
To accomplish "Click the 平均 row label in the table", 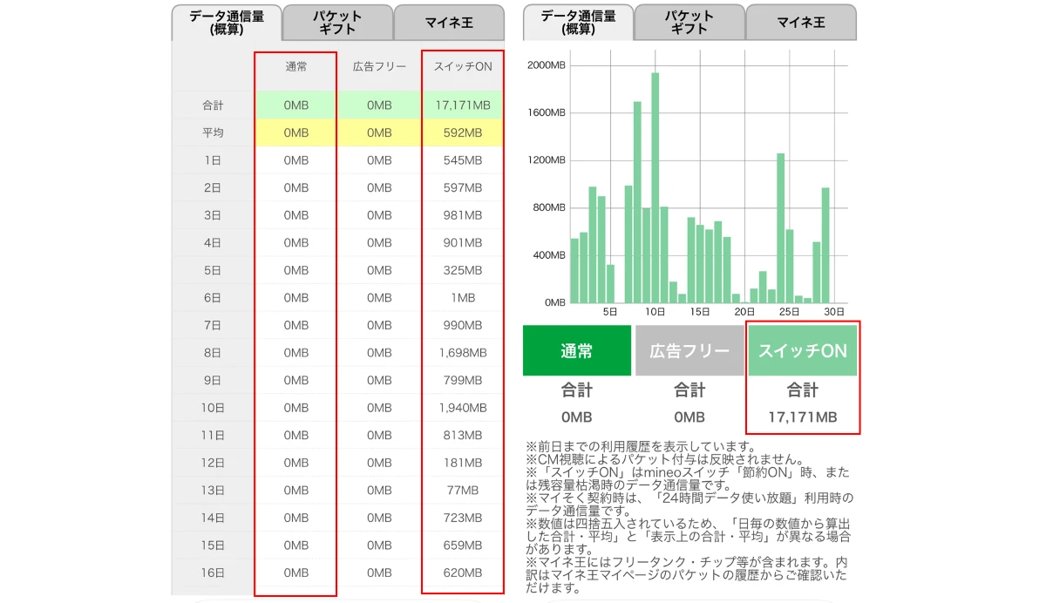I will pos(213,133).
